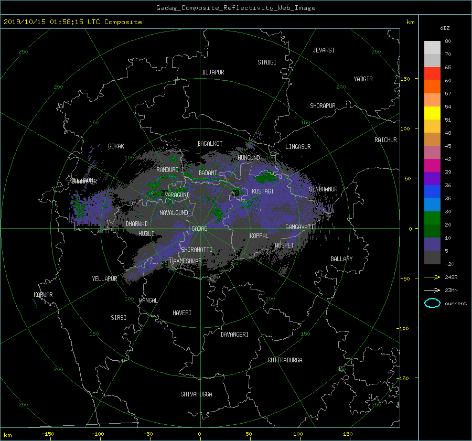Click the HOSPET city label
This screenshot has width=472, height=441.
click(284, 245)
